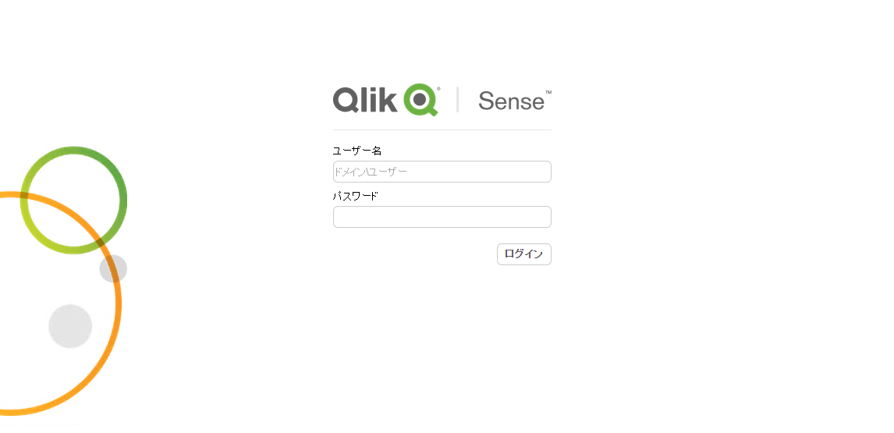Click the ユーザー名 field label

pos(357,151)
